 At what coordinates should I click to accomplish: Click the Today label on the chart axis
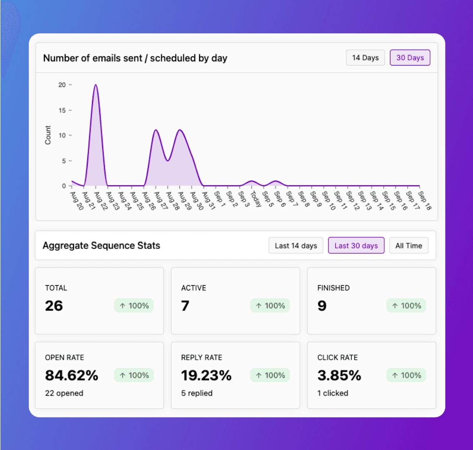(256, 199)
